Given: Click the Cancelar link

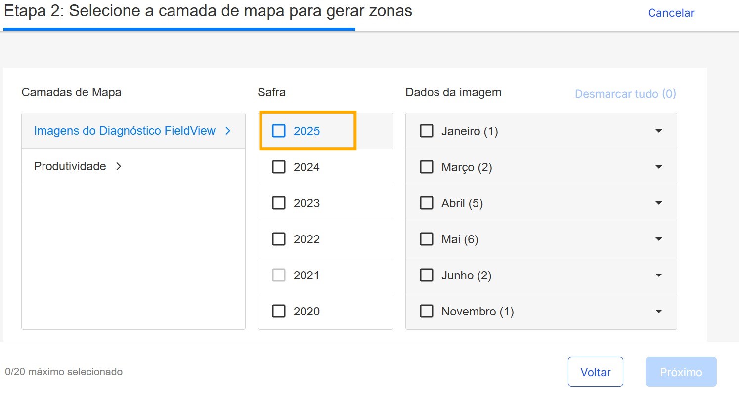Looking at the screenshot, I should click(671, 13).
